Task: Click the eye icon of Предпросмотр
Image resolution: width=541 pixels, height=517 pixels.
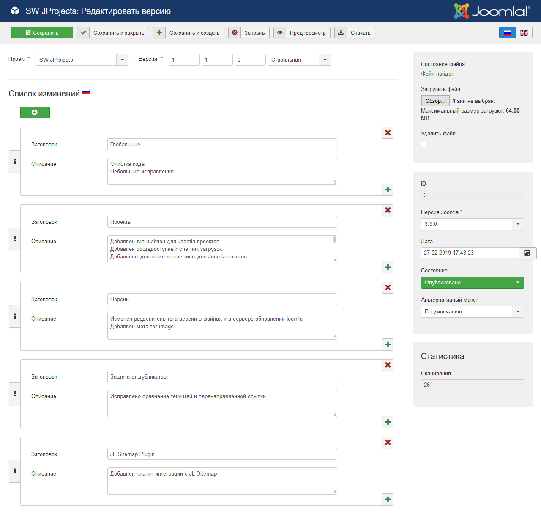Action: [280, 33]
